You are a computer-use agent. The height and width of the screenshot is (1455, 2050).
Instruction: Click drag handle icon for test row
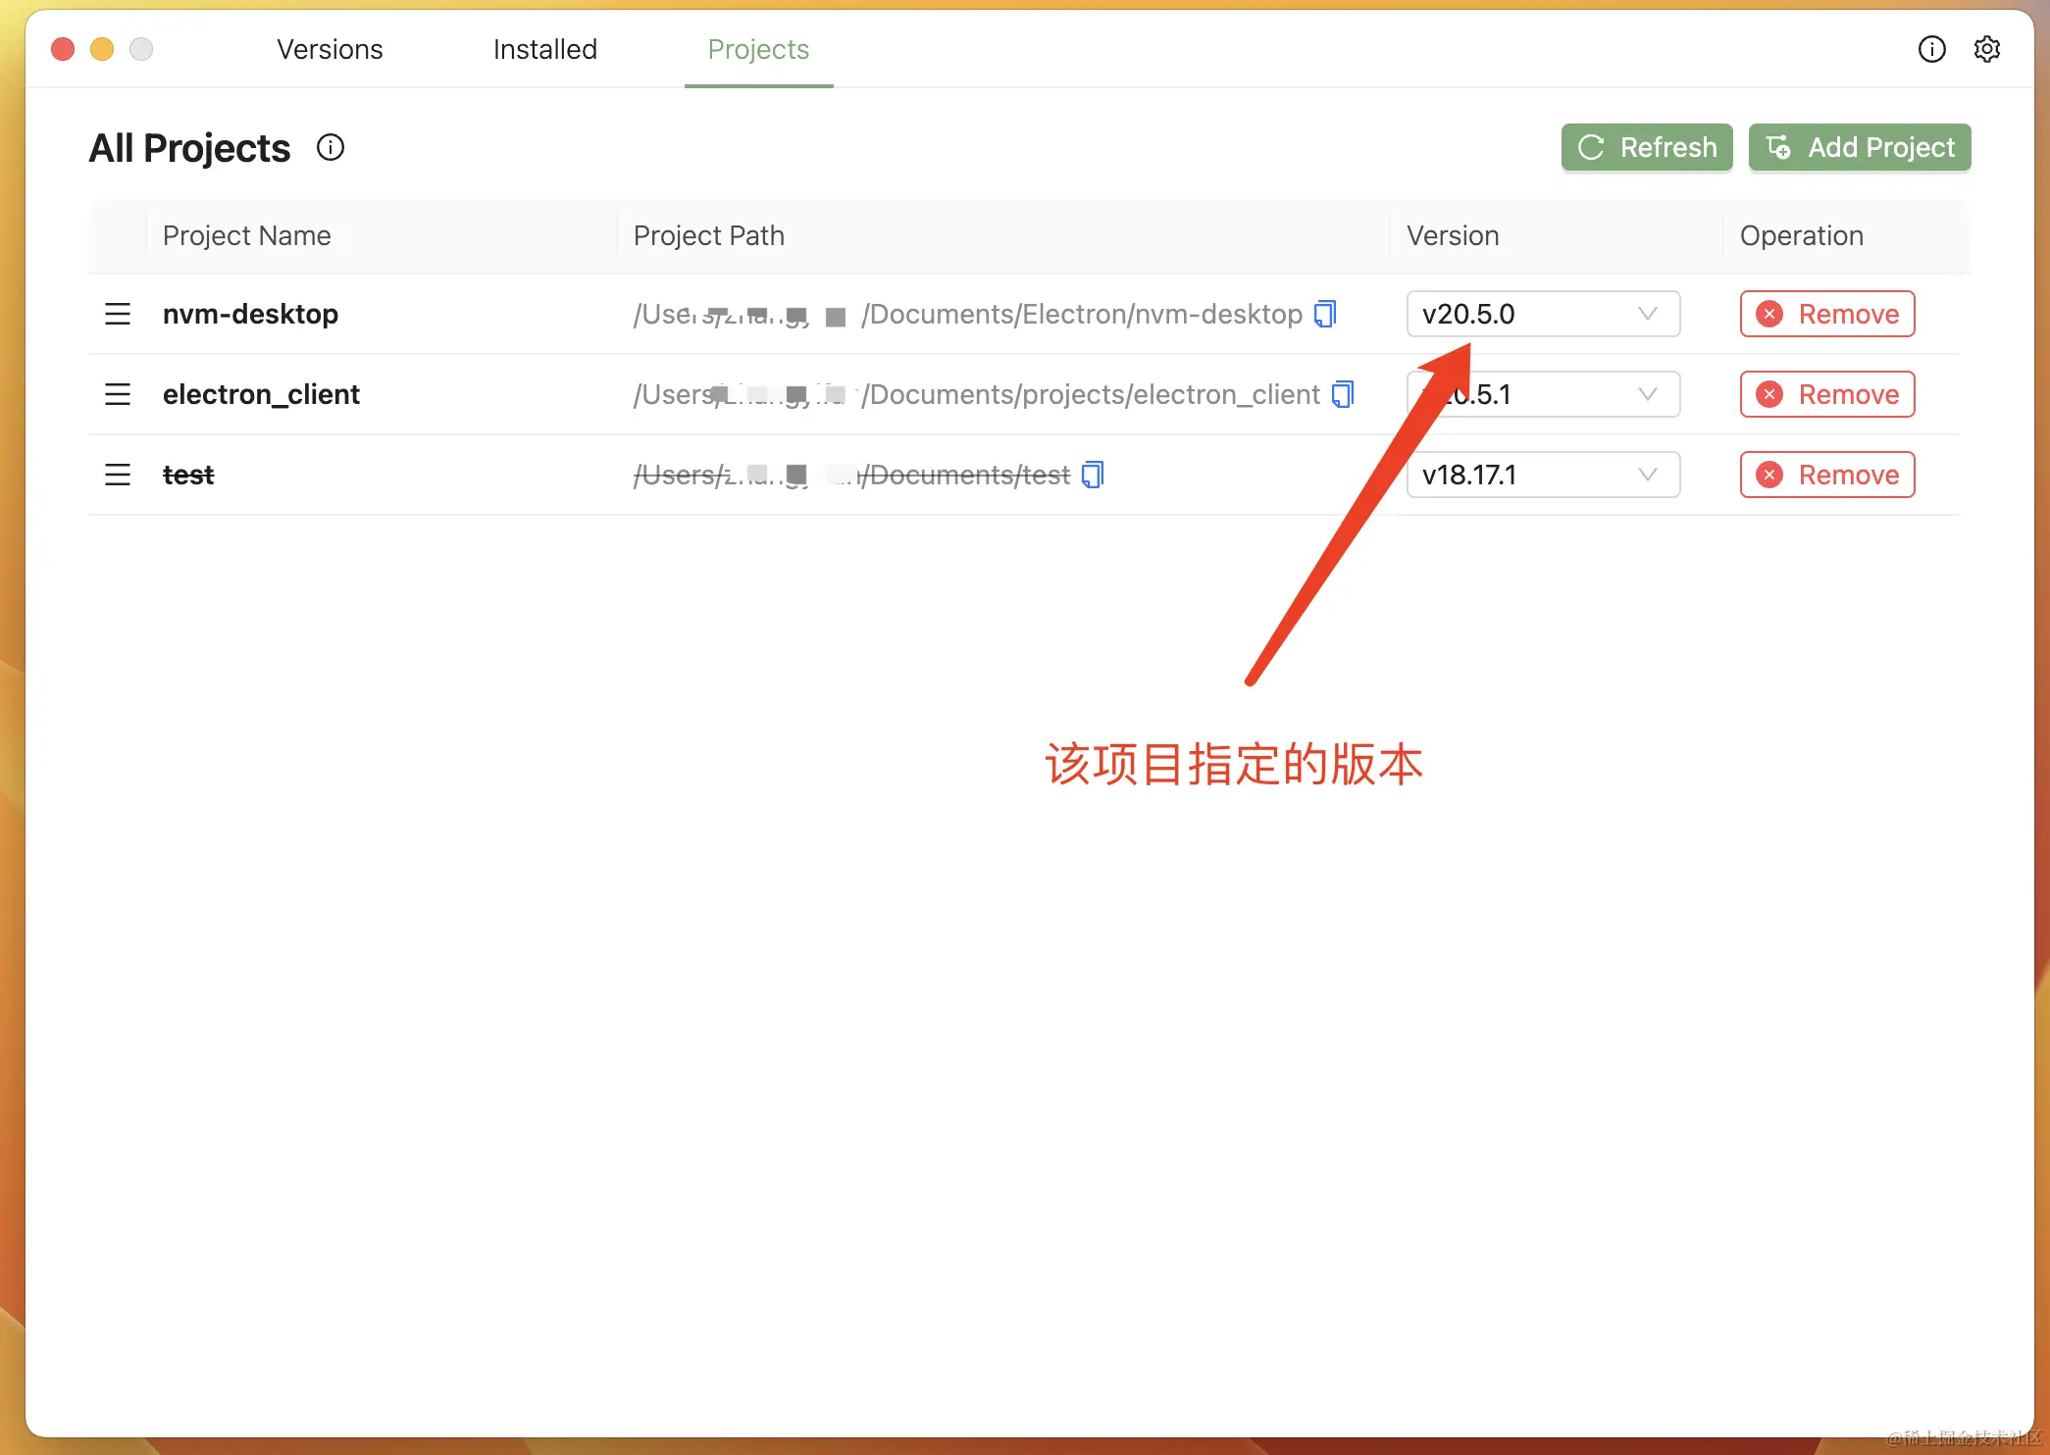pyautogui.click(x=118, y=475)
